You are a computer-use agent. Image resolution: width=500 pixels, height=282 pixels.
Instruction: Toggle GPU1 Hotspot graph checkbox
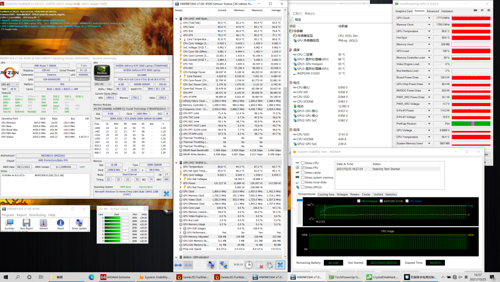359,201
